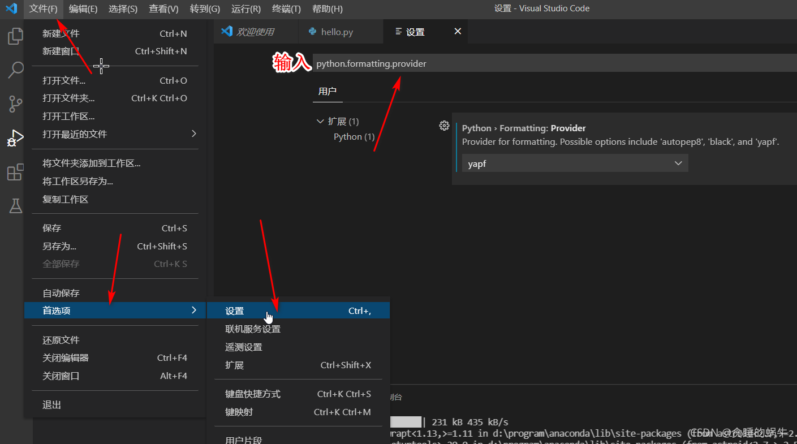Choose 打开工作区... from the File menu
This screenshot has height=444, width=797.
[115, 116]
